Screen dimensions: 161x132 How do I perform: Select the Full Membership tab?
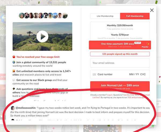click(135, 16)
